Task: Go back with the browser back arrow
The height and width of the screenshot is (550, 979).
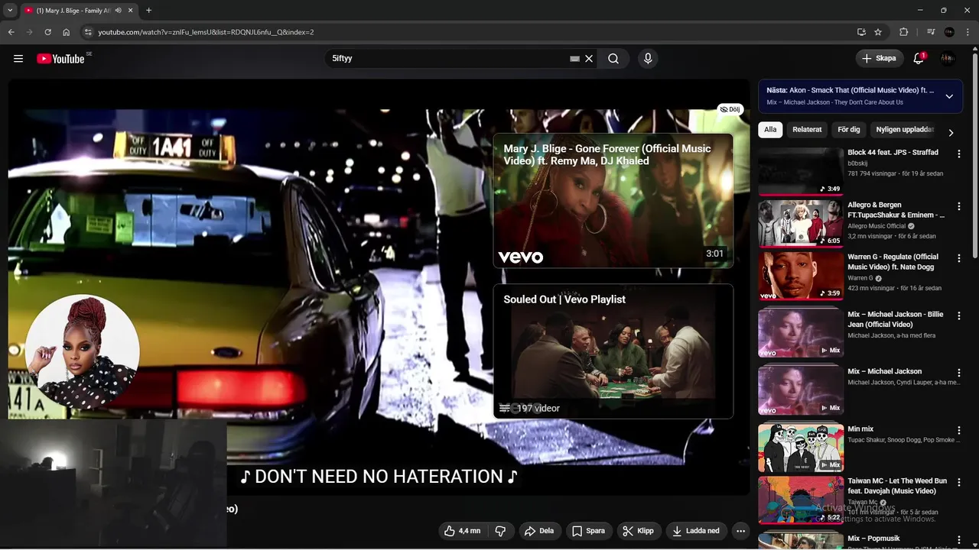Action: click(11, 32)
